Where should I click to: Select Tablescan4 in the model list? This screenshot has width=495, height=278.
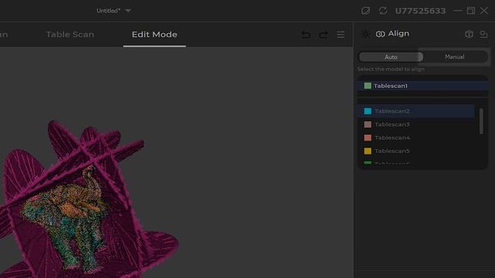point(416,137)
